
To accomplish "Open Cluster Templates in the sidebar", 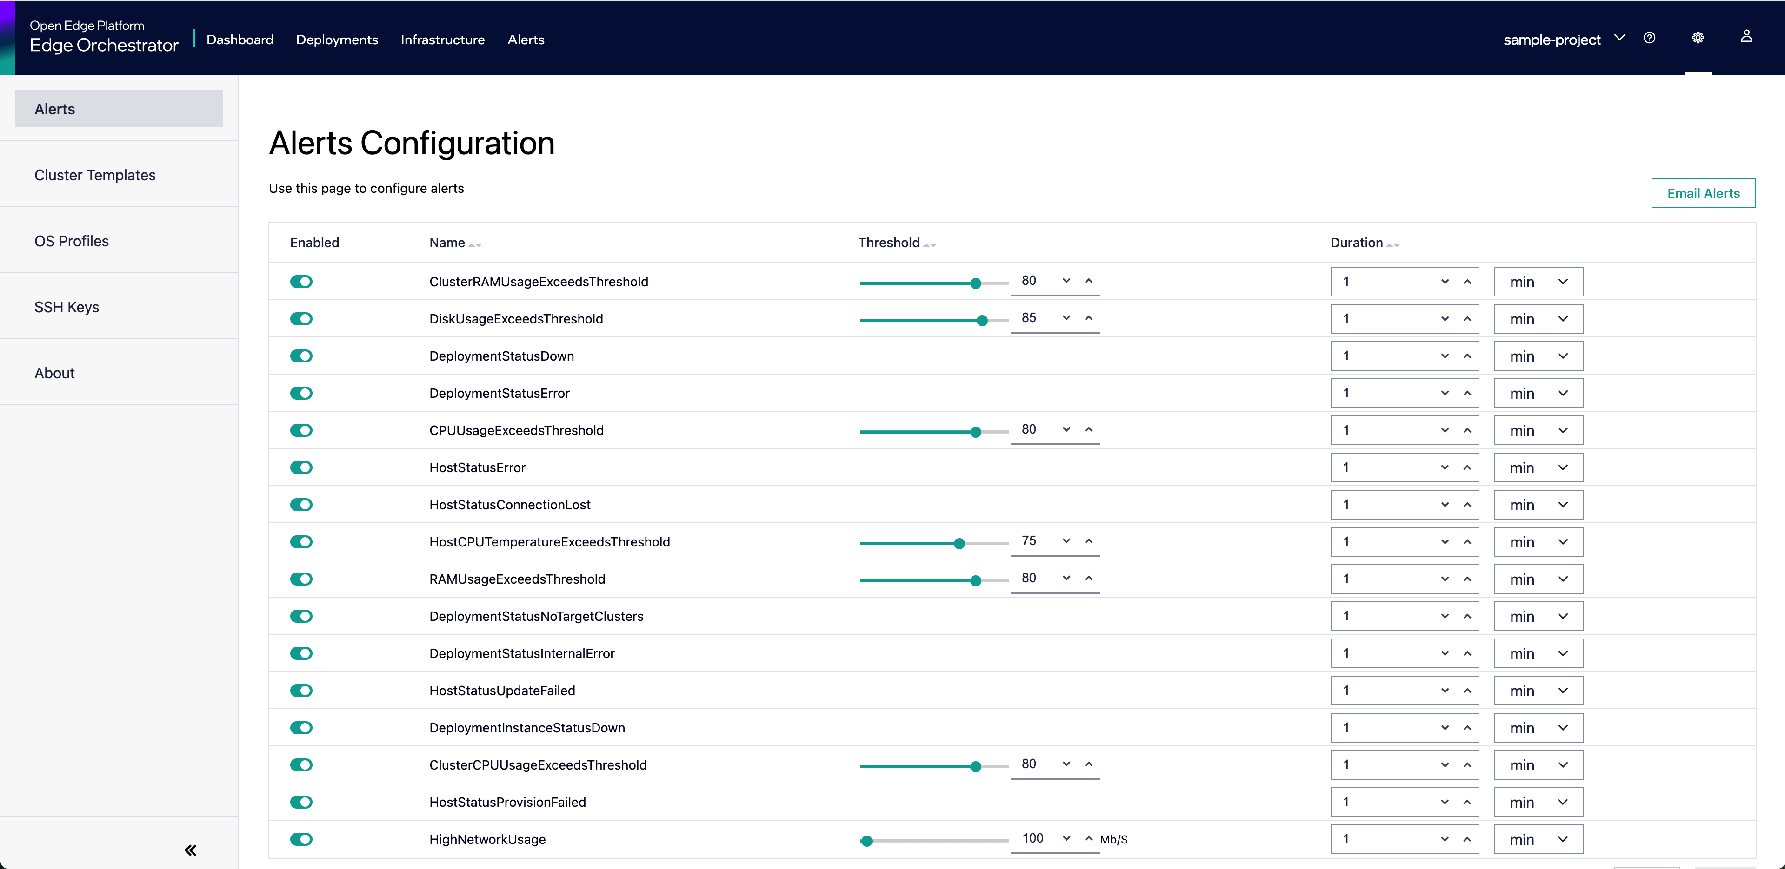I will pos(95,175).
